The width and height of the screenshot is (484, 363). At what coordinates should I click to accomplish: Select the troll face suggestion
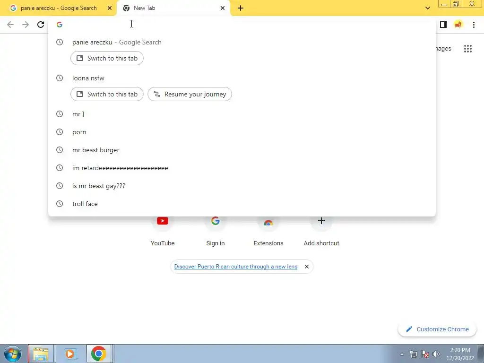(x=242, y=204)
